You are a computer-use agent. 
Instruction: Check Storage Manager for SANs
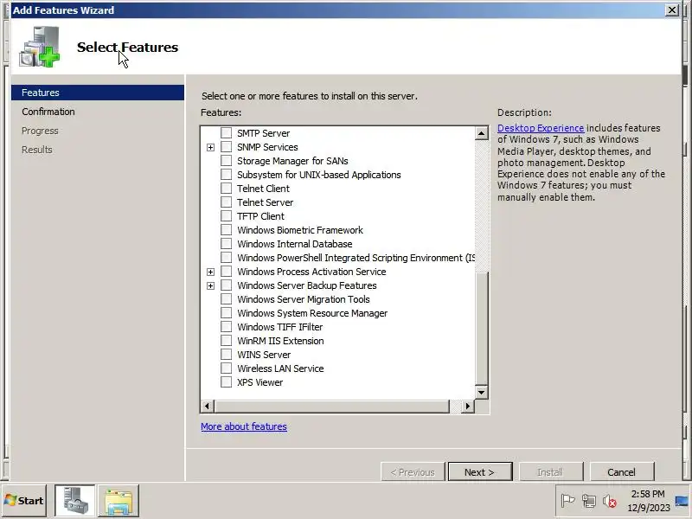pos(226,161)
